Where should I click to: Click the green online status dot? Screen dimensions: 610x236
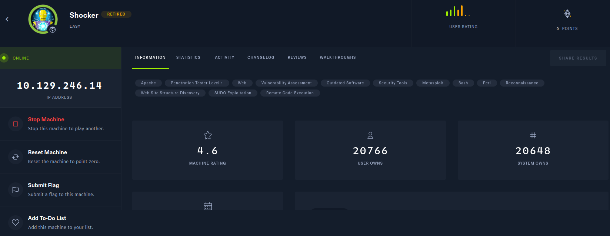coord(4,58)
